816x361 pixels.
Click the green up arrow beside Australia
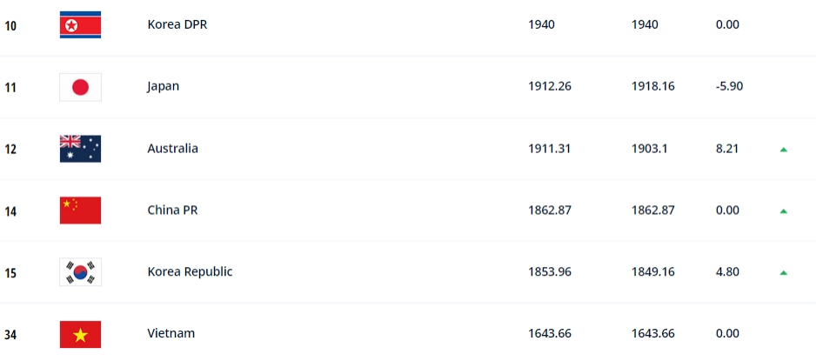tap(783, 150)
